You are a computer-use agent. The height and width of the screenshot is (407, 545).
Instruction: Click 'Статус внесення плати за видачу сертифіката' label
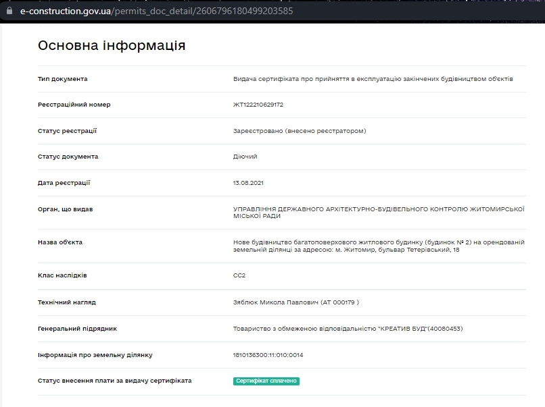click(x=115, y=381)
